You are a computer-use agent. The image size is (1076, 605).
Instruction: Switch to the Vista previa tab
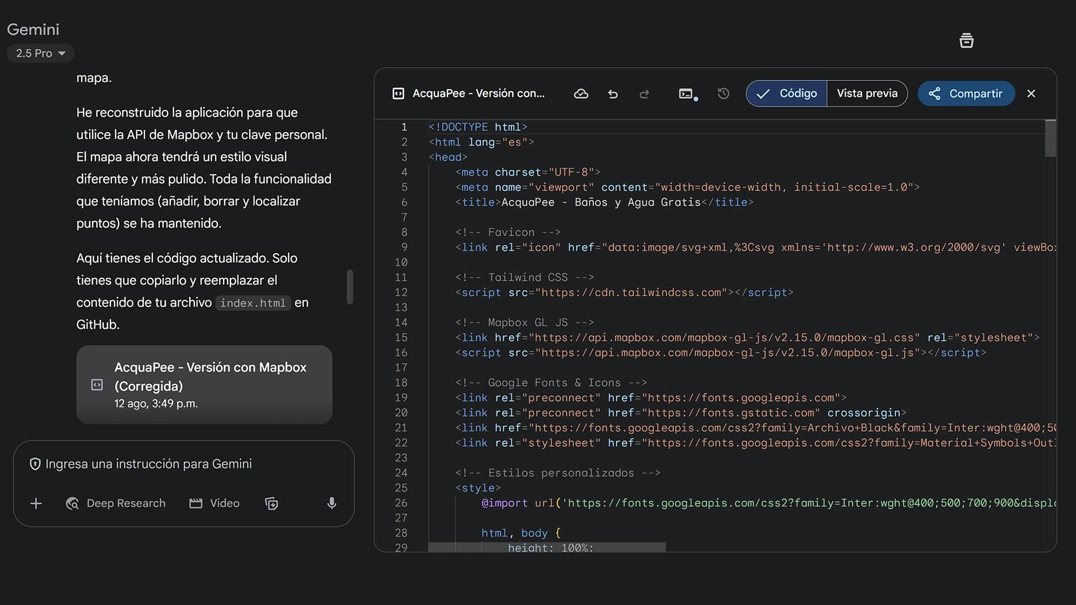867,94
